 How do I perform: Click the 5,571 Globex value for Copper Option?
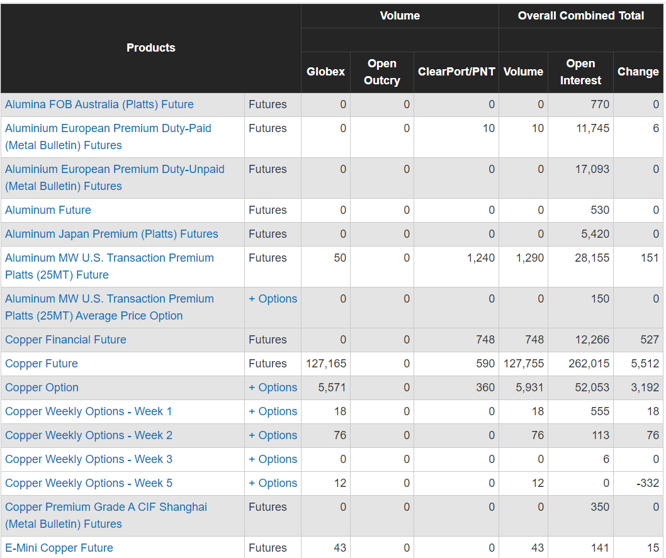[332, 388]
